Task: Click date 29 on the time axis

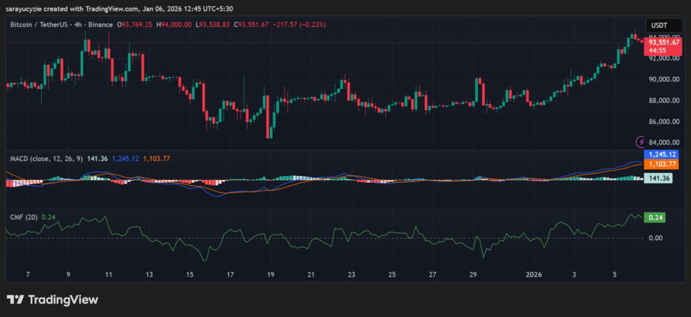Action: 474,275
